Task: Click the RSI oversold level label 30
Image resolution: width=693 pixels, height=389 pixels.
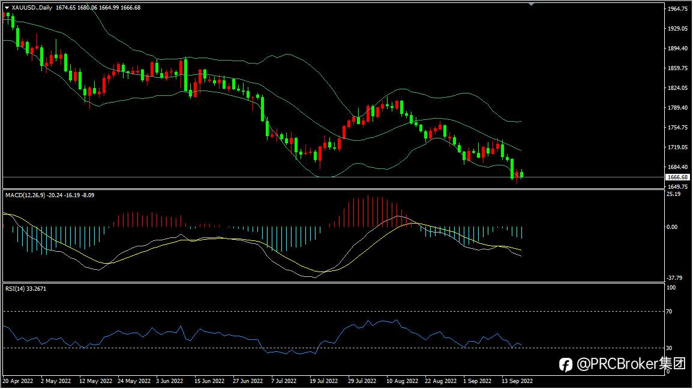Action: click(669, 348)
